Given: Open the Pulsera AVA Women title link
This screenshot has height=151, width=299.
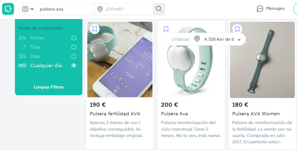Looking at the screenshot, I should coord(256,114).
